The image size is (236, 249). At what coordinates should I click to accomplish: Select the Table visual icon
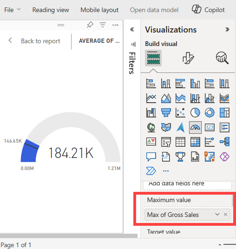click(x=180, y=142)
